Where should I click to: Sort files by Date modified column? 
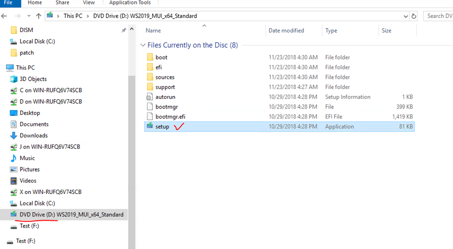(286, 31)
